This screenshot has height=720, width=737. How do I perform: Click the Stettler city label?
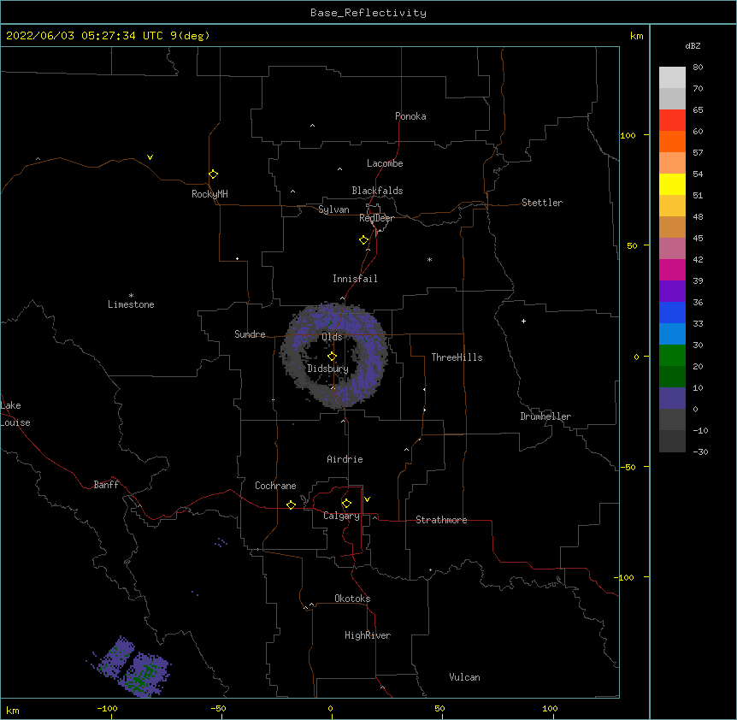pyautogui.click(x=542, y=203)
